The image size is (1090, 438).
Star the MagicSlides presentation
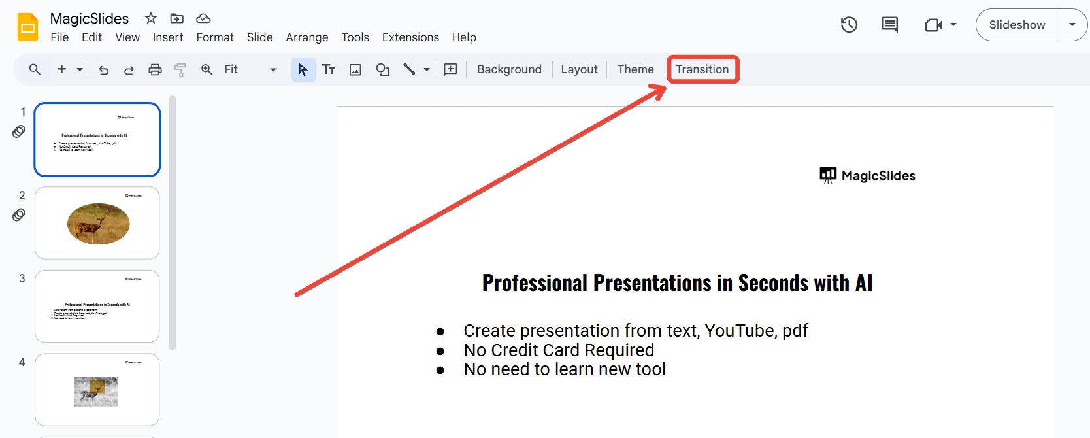coord(151,18)
